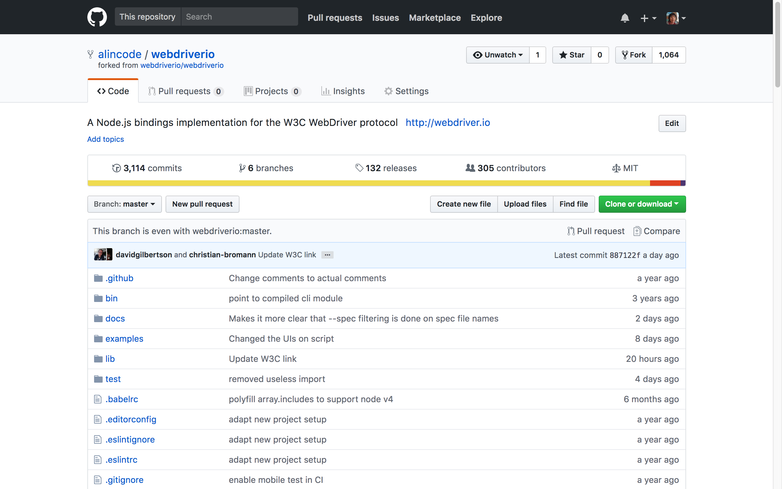Viewport: 782px width, 489px height.
Task: Click the .github folder icon
Action: [x=98, y=278]
